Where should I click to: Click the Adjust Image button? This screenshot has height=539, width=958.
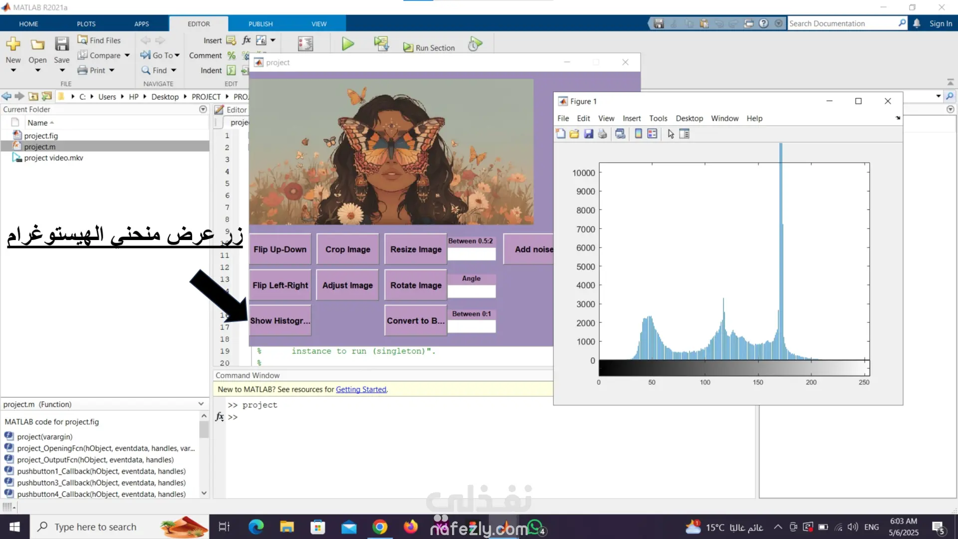click(x=348, y=285)
